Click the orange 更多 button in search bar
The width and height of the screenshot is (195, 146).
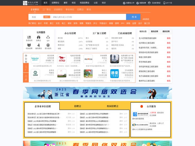[x=47, y=17]
